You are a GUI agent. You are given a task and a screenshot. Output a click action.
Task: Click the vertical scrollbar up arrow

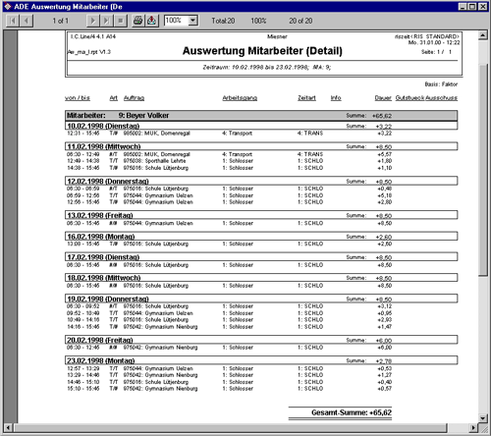(x=483, y=35)
